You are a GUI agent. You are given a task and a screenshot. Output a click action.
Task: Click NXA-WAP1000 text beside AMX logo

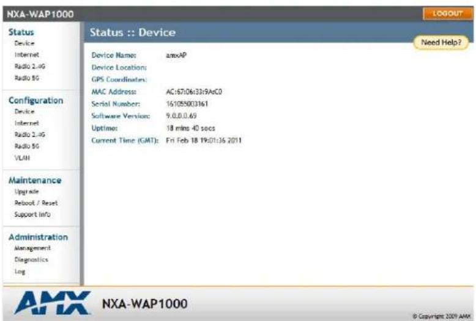tap(145, 304)
